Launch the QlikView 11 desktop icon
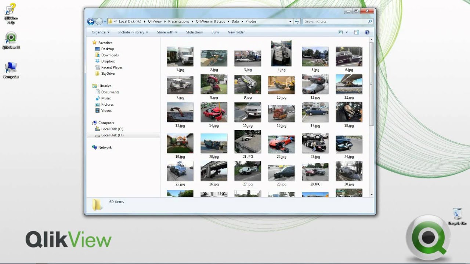This screenshot has width=470, height=264. point(11,40)
